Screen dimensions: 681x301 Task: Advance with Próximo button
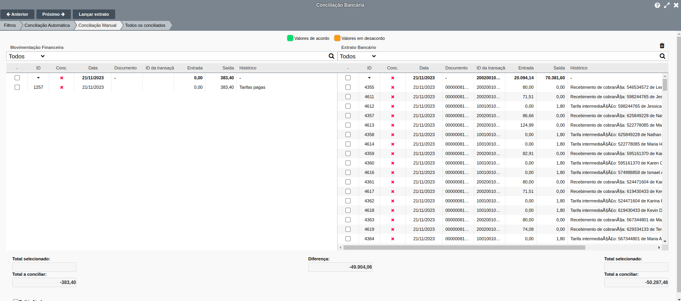pos(53,14)
